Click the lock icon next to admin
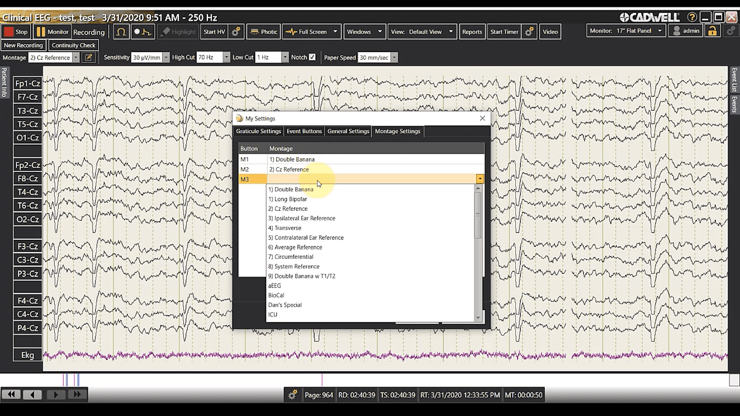Viewport: 740px width, 416px height. (712, 31)
